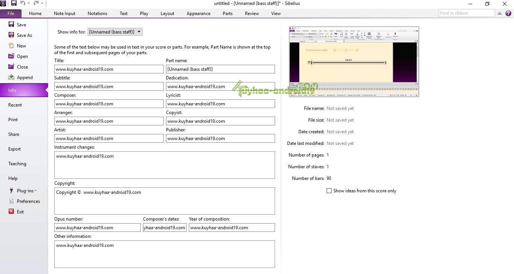The image size is (514, 274).
Task: Open the Parts ribbon tab
Action: [x=228, y=14]
